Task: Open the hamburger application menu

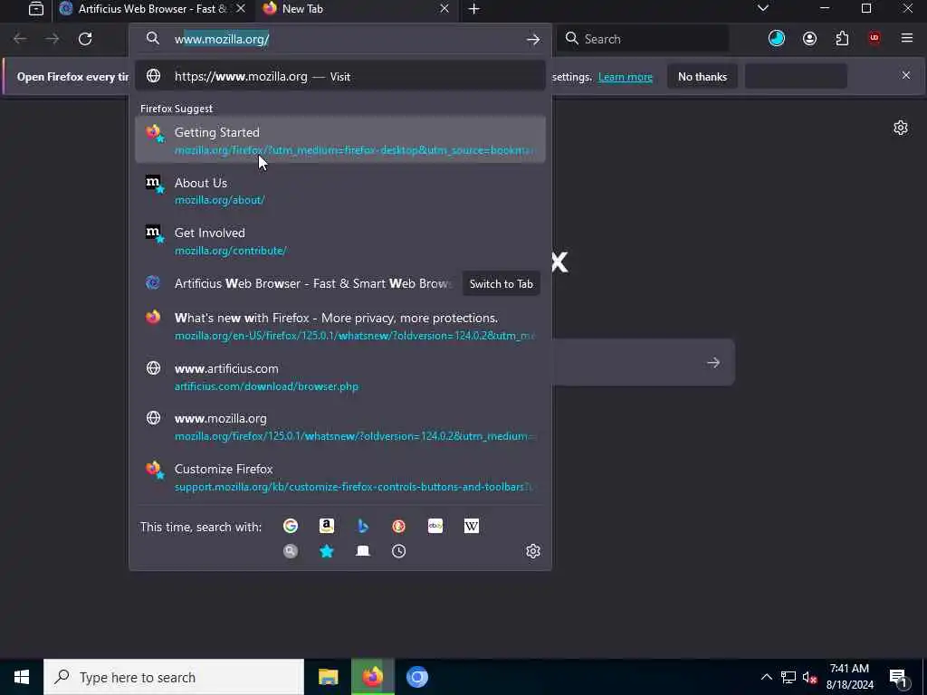Action: click(907, 38)
